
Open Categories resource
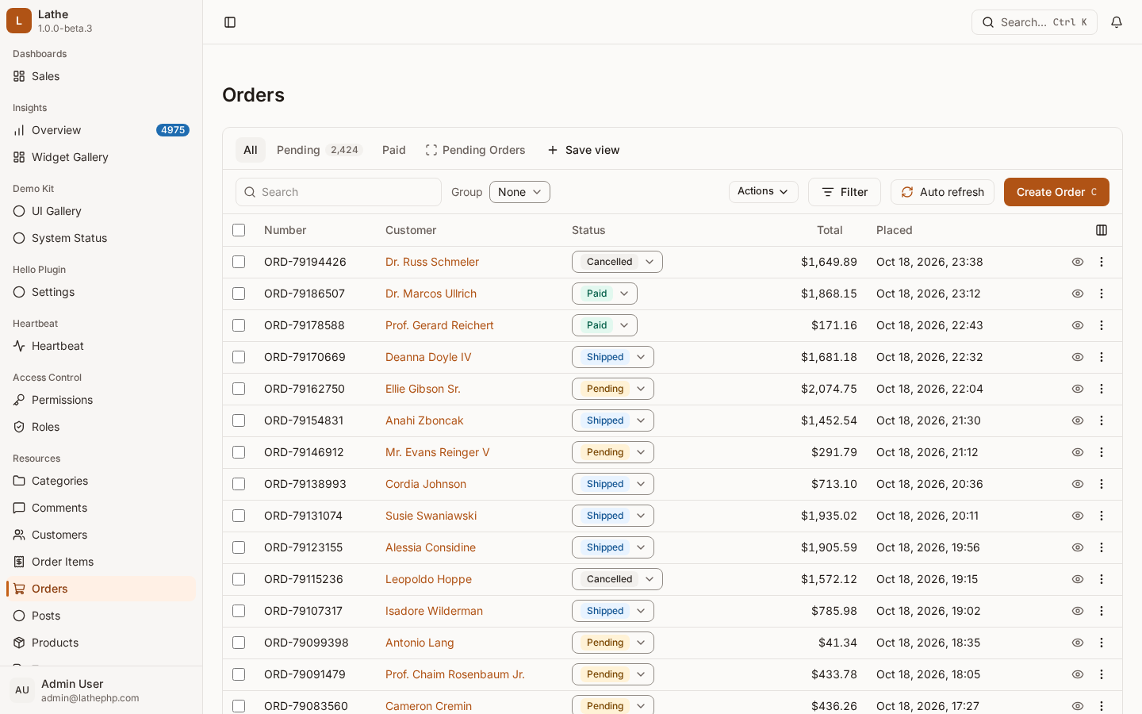coord(101,481)
